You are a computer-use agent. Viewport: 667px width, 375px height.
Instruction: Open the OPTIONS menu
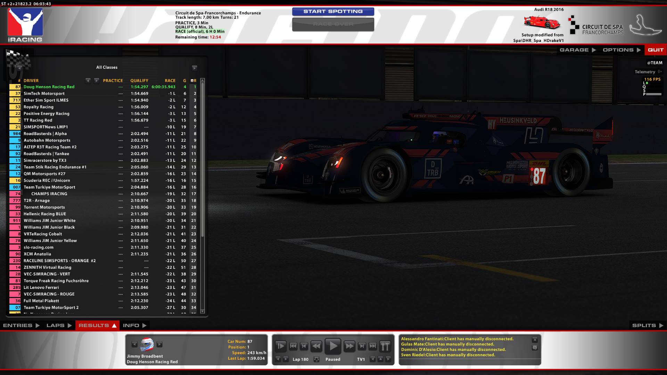(x=622, y=50)
